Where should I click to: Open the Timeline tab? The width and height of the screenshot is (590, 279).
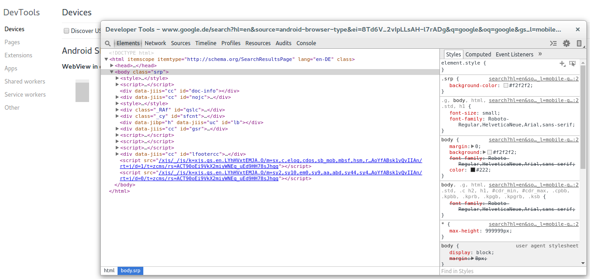tap(206, 43)
